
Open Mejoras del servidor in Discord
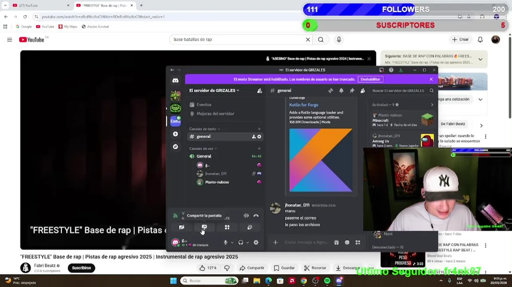[x=215, y=114]
